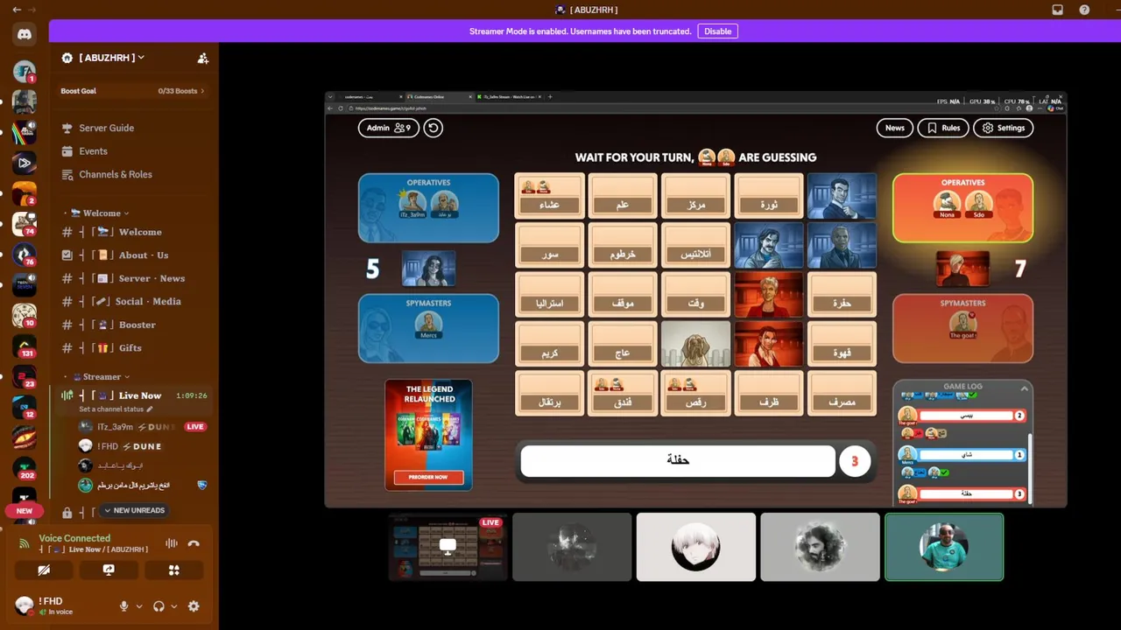1121x630 pixels.
Task: Open microphone input options arrow
Action: coord(138,605)
